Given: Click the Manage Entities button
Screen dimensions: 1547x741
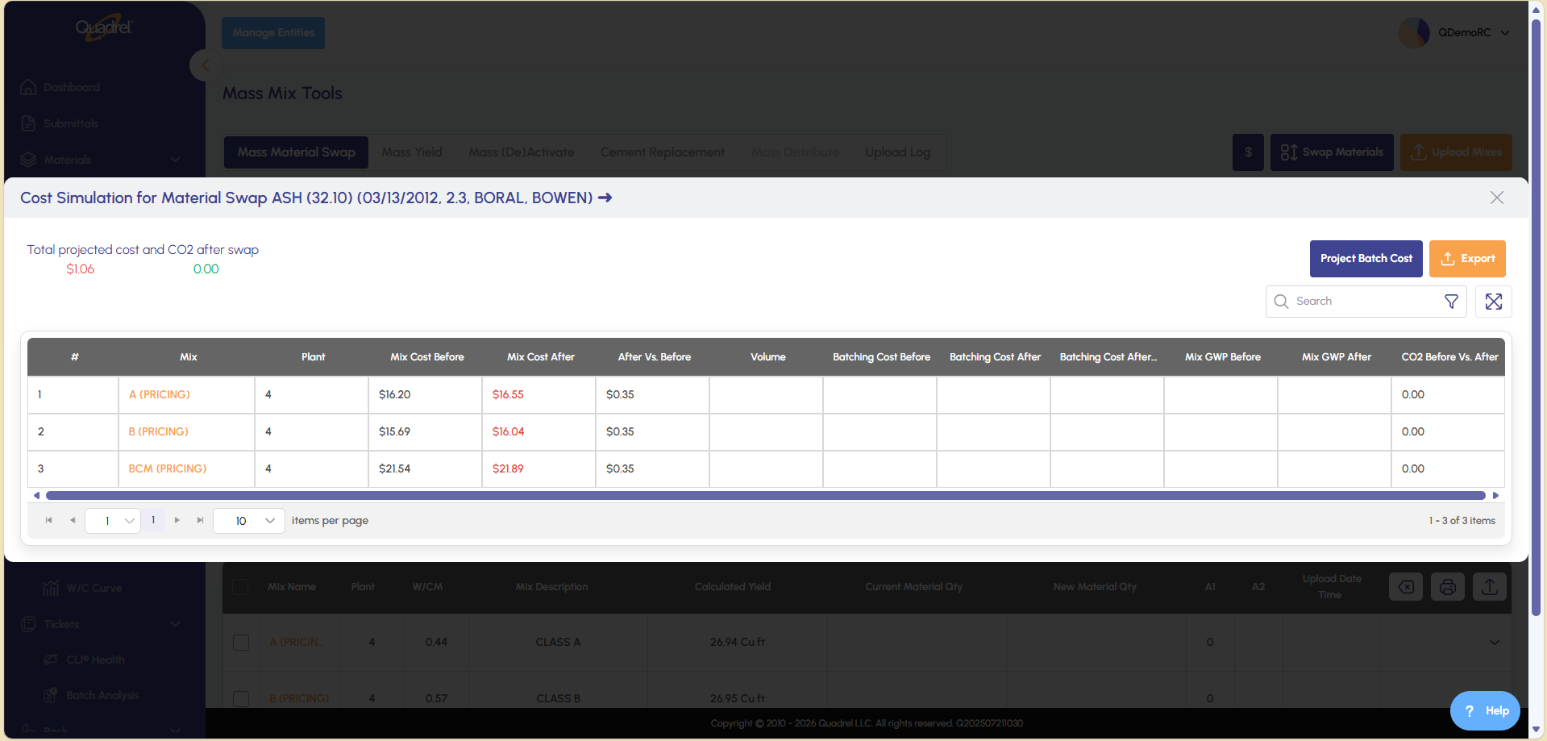Looking at the screenshot, I should pos(273,33).
